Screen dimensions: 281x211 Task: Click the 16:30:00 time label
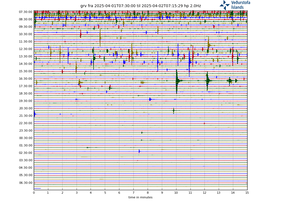pos(26,79)
